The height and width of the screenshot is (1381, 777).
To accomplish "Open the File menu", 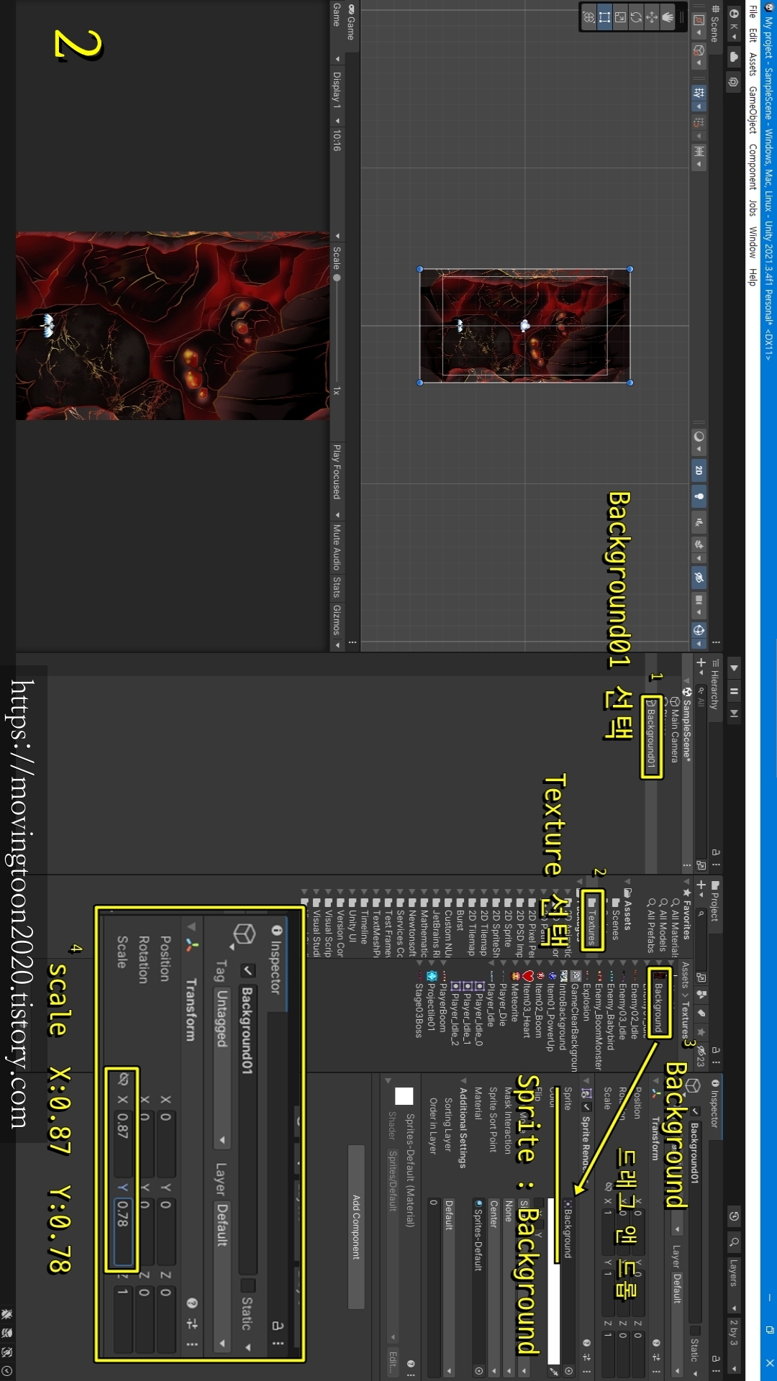I will (x=753, y=12).
